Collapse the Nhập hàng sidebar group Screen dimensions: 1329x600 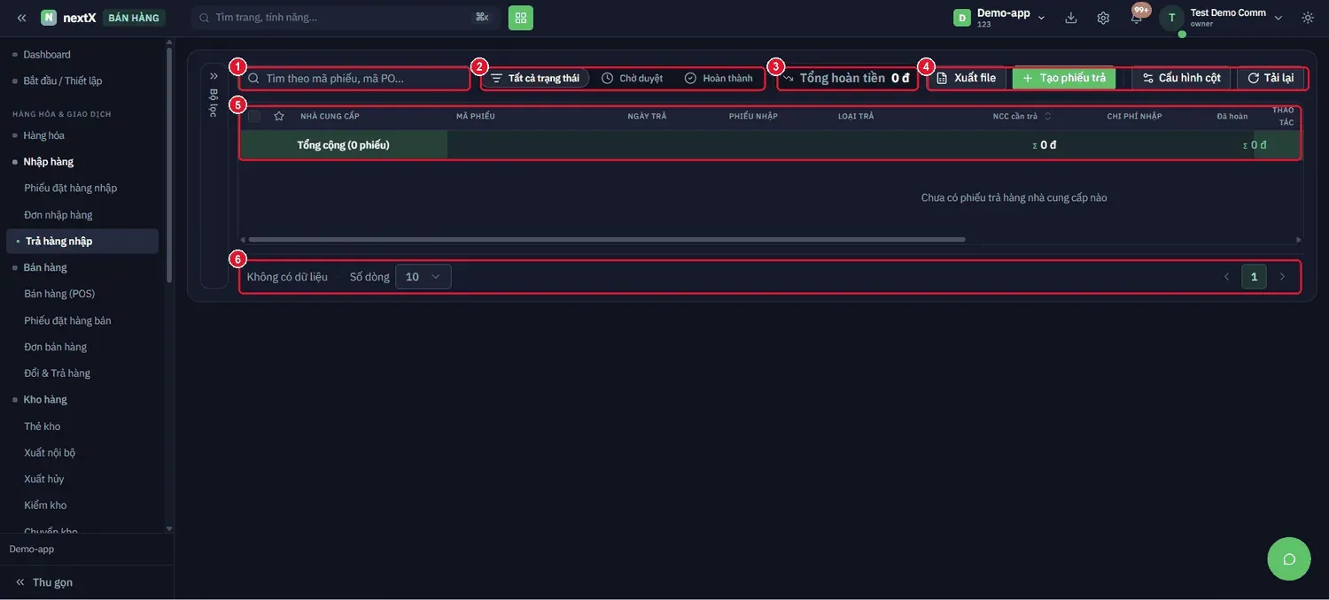[x=49, y=162]
